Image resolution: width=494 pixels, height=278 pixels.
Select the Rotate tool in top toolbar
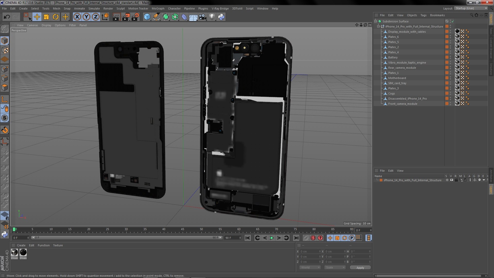pyautogui.click(x=56, y=17)
